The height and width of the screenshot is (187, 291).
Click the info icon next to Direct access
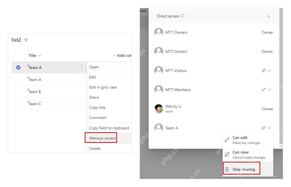click(x=182, y=16)
